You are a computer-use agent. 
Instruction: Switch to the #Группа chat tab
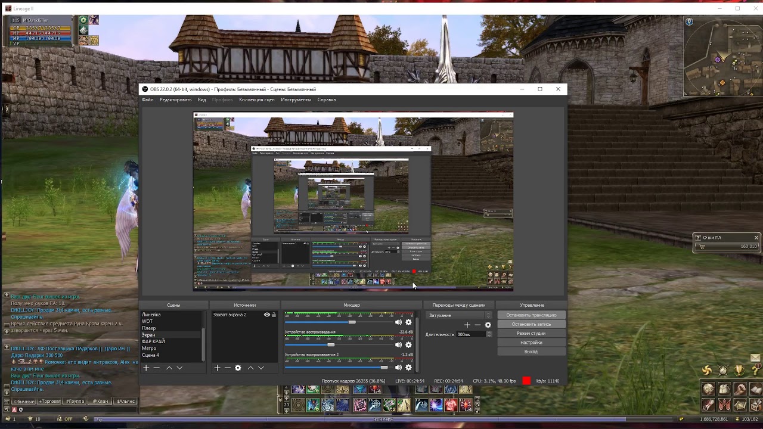coord(75,402)
